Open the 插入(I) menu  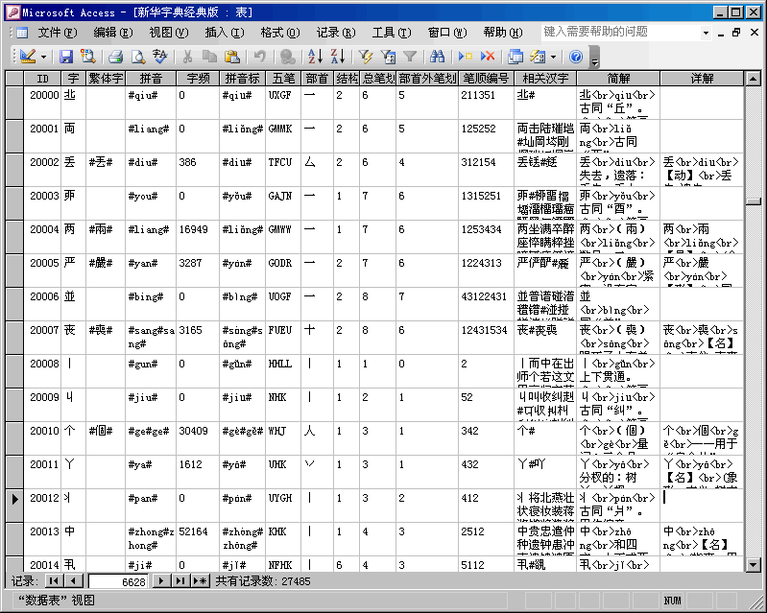point(225,33)
